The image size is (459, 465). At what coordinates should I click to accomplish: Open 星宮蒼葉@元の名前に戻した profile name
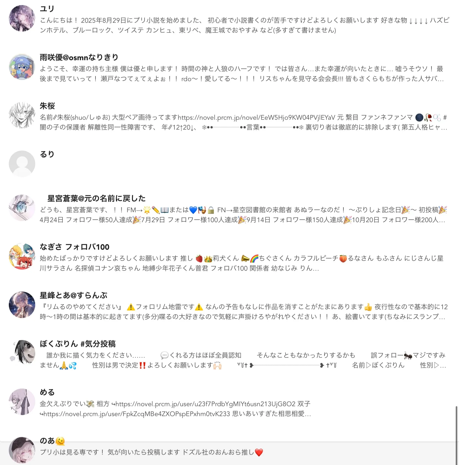tap(96, 198)
